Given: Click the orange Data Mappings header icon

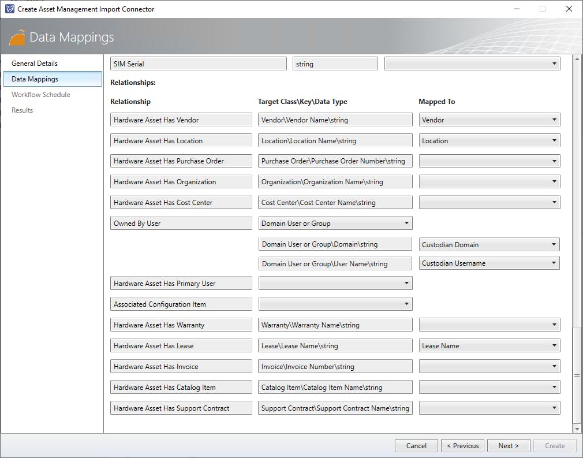Looking at the screenshot, I should pyautogui.click(x=18, y=37).
